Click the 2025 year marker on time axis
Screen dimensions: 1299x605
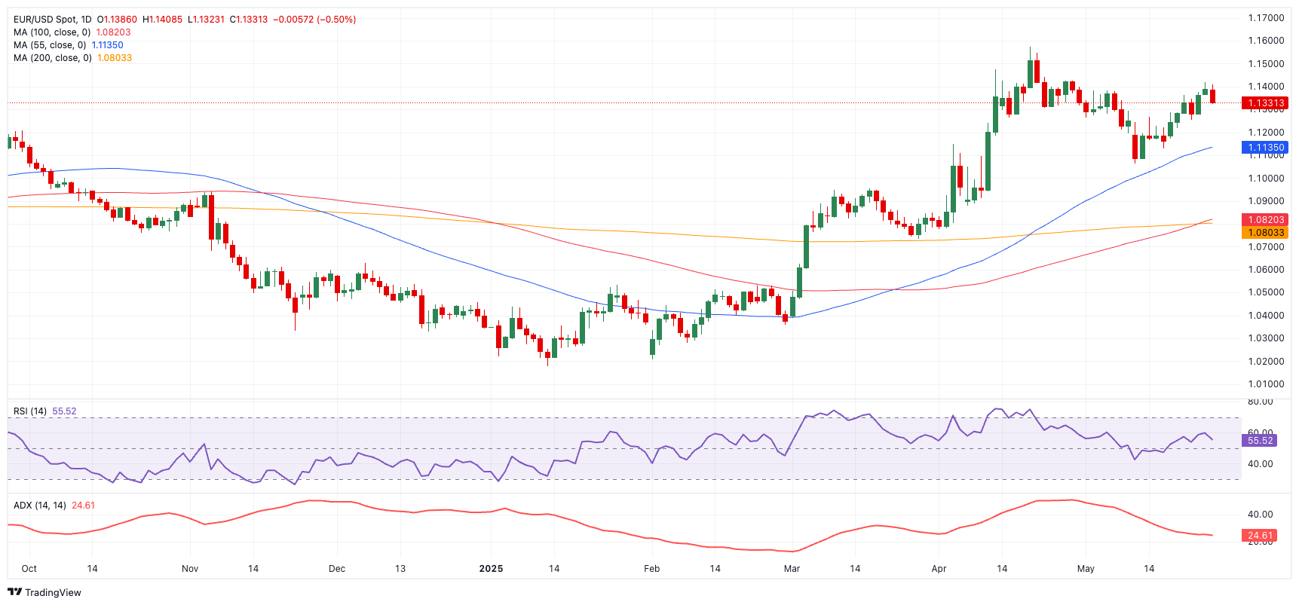tap(491, 569)
